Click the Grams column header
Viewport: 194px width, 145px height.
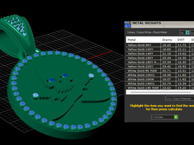(168, 40)
